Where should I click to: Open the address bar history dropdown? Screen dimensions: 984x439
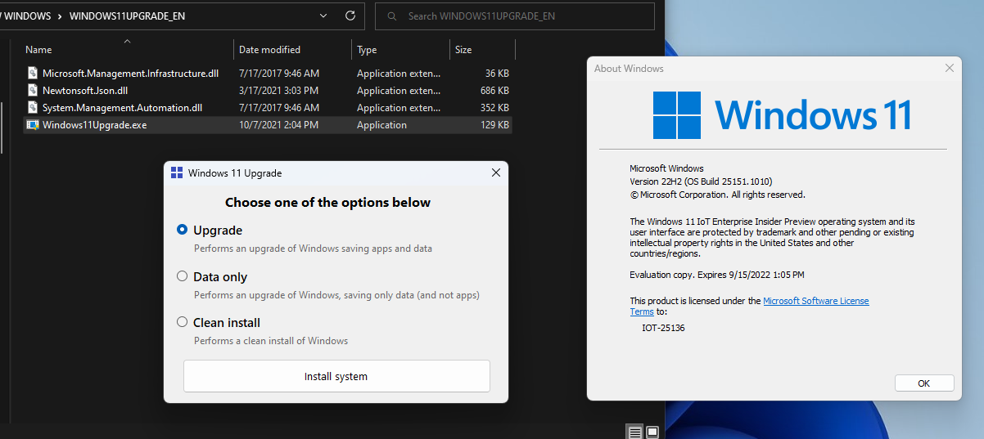tap(323, 16)
